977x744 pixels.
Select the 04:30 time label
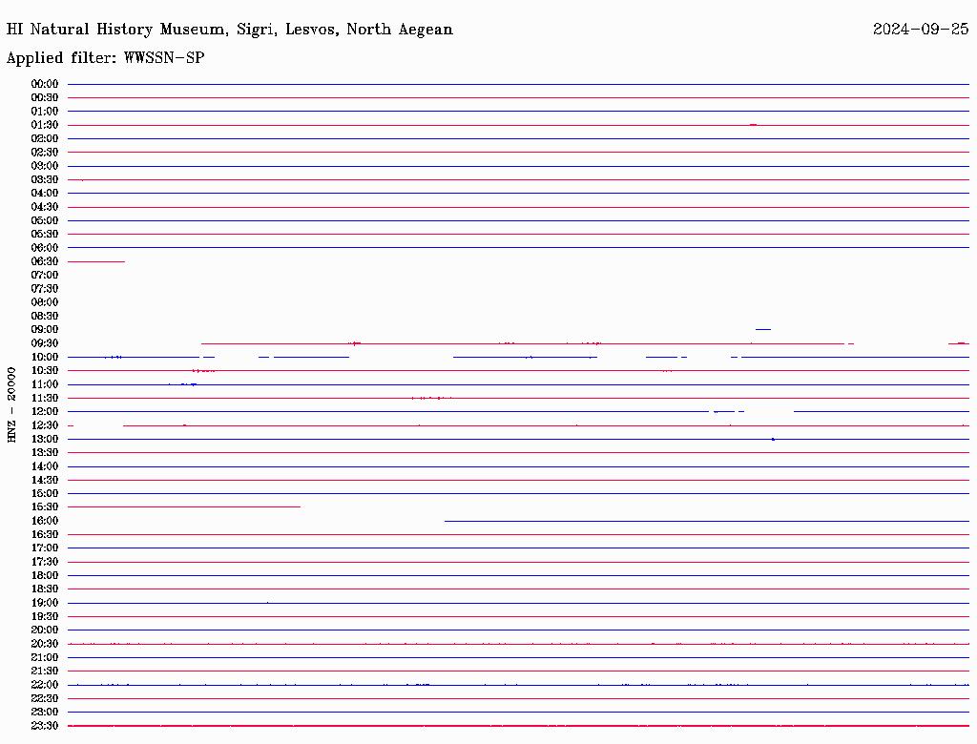[x=45, y=207]
